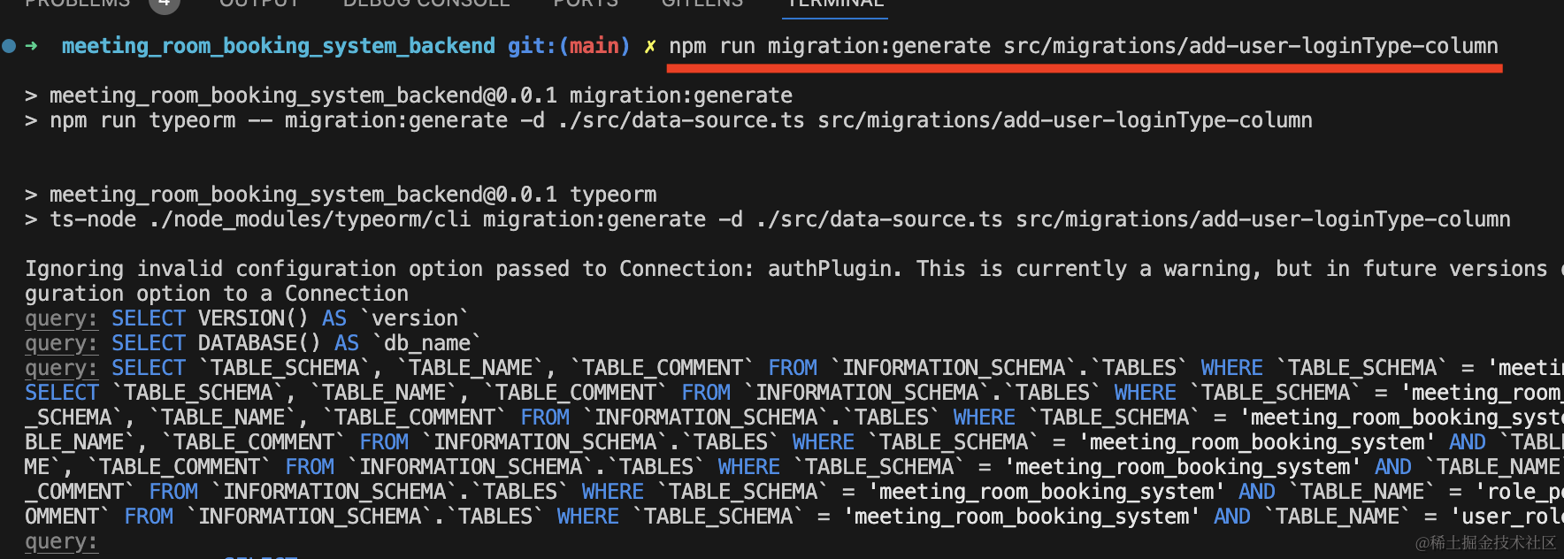Screen dimensions: 1564x559
Task: Click the yellow dirty-state ✗ marker
Action: tap(650, 46)
